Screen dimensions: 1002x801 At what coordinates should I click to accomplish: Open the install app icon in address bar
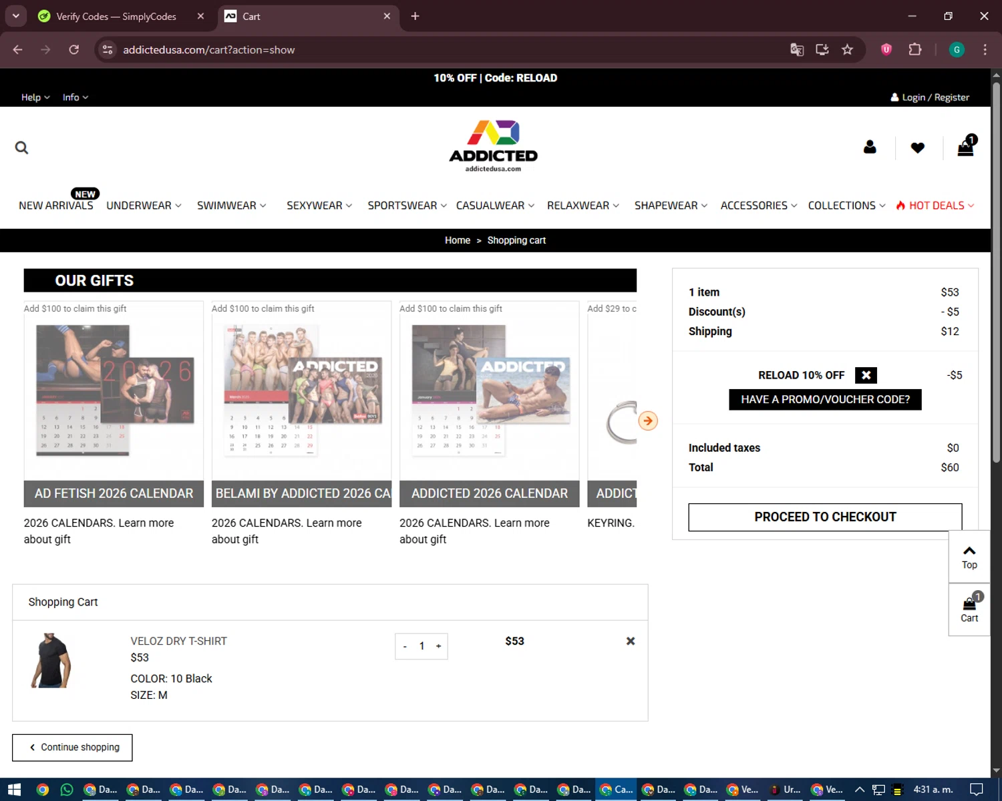click(822, 49)
